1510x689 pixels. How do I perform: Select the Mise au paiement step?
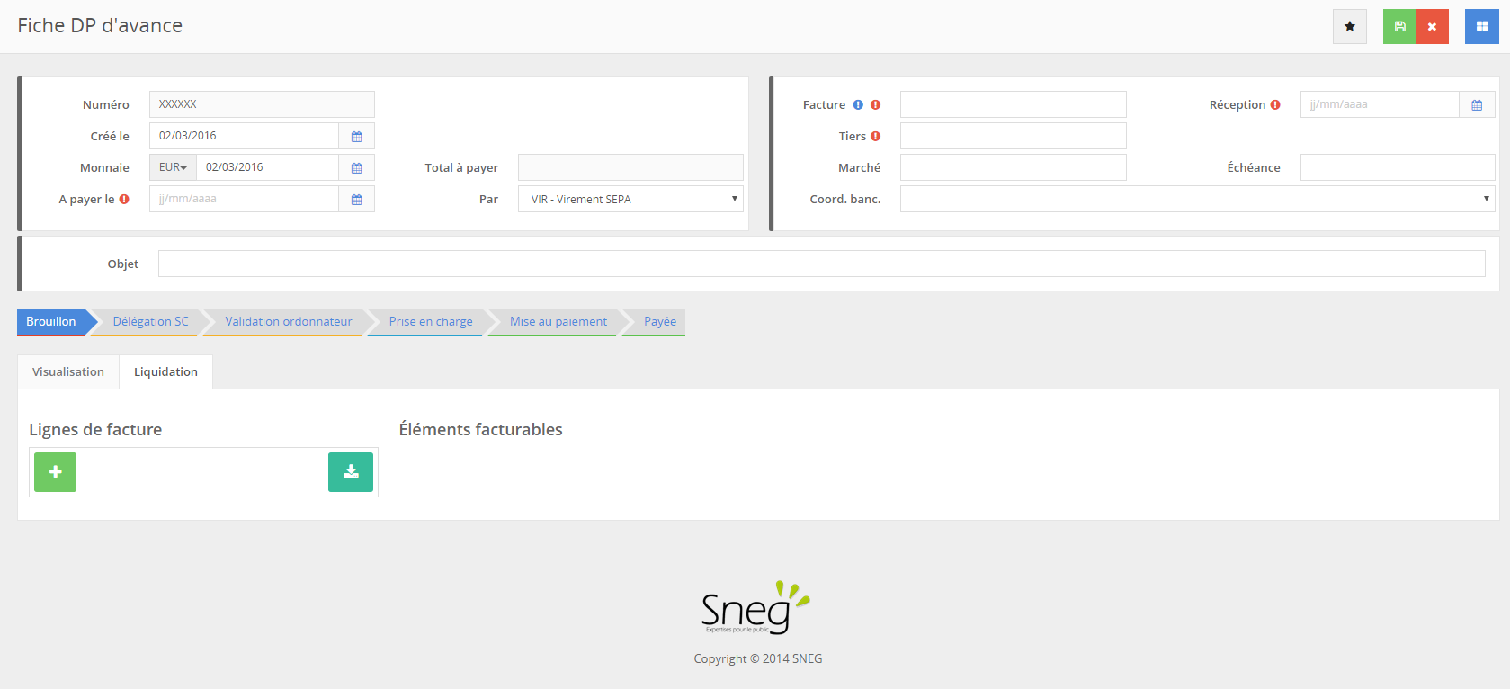[x=558, y=322]
